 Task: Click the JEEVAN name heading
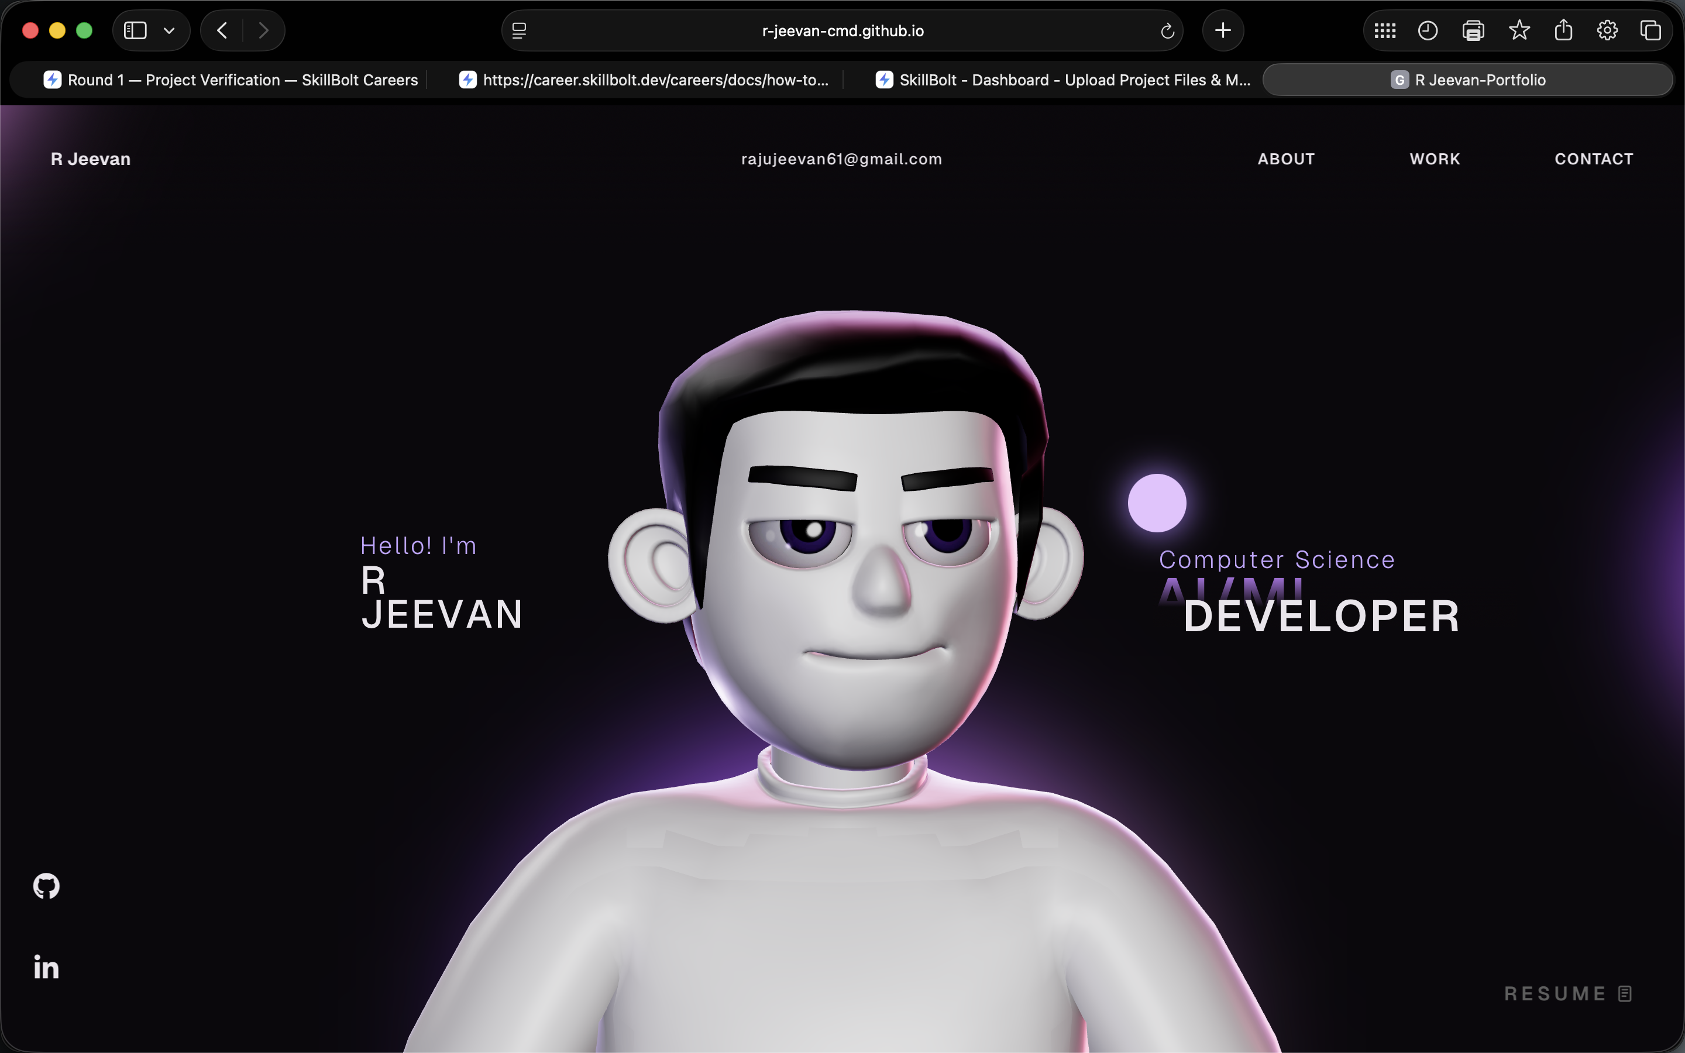coord(442,614)
